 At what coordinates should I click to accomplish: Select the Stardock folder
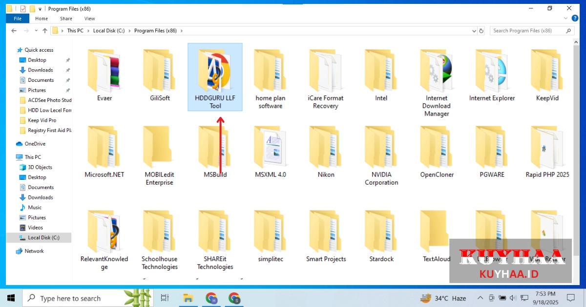click(x=381, y=236)
